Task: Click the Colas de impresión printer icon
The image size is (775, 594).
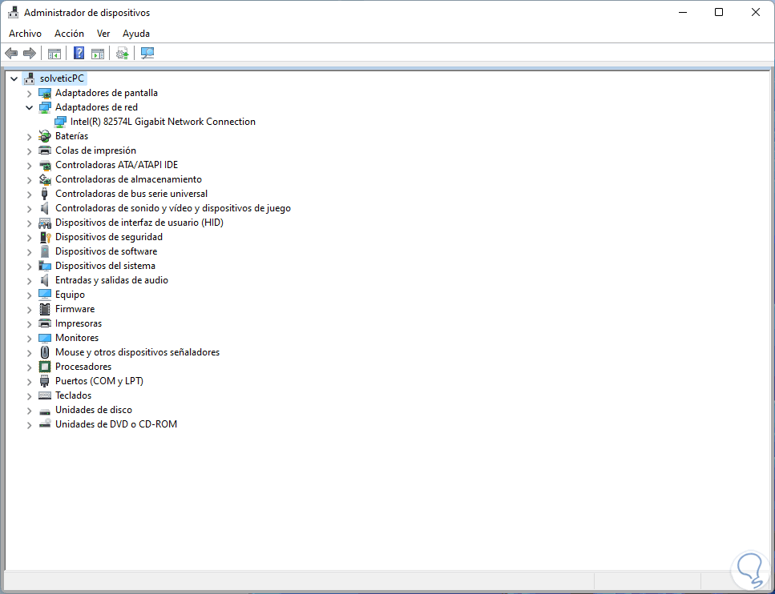Action: pos(45,151)
